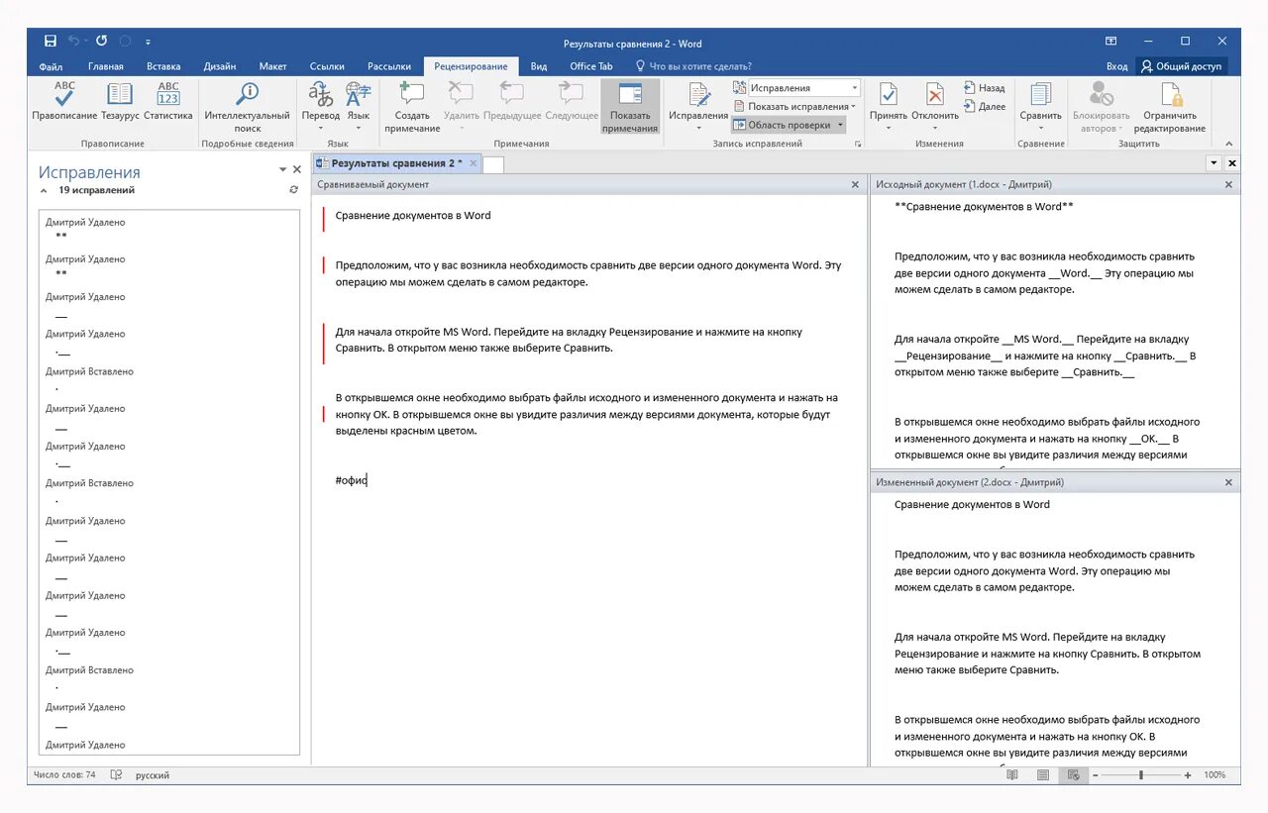Click the Что вы хотите сделать search box

693,66
